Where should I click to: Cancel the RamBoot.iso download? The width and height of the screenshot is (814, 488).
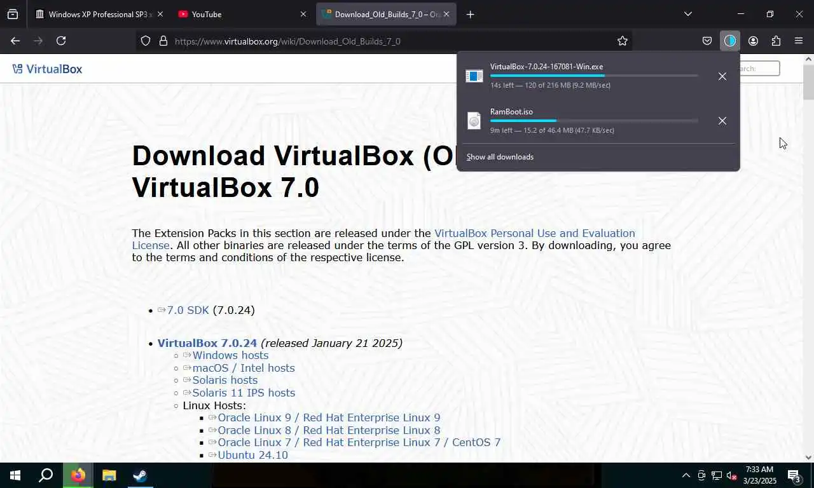tap(722, 121)
